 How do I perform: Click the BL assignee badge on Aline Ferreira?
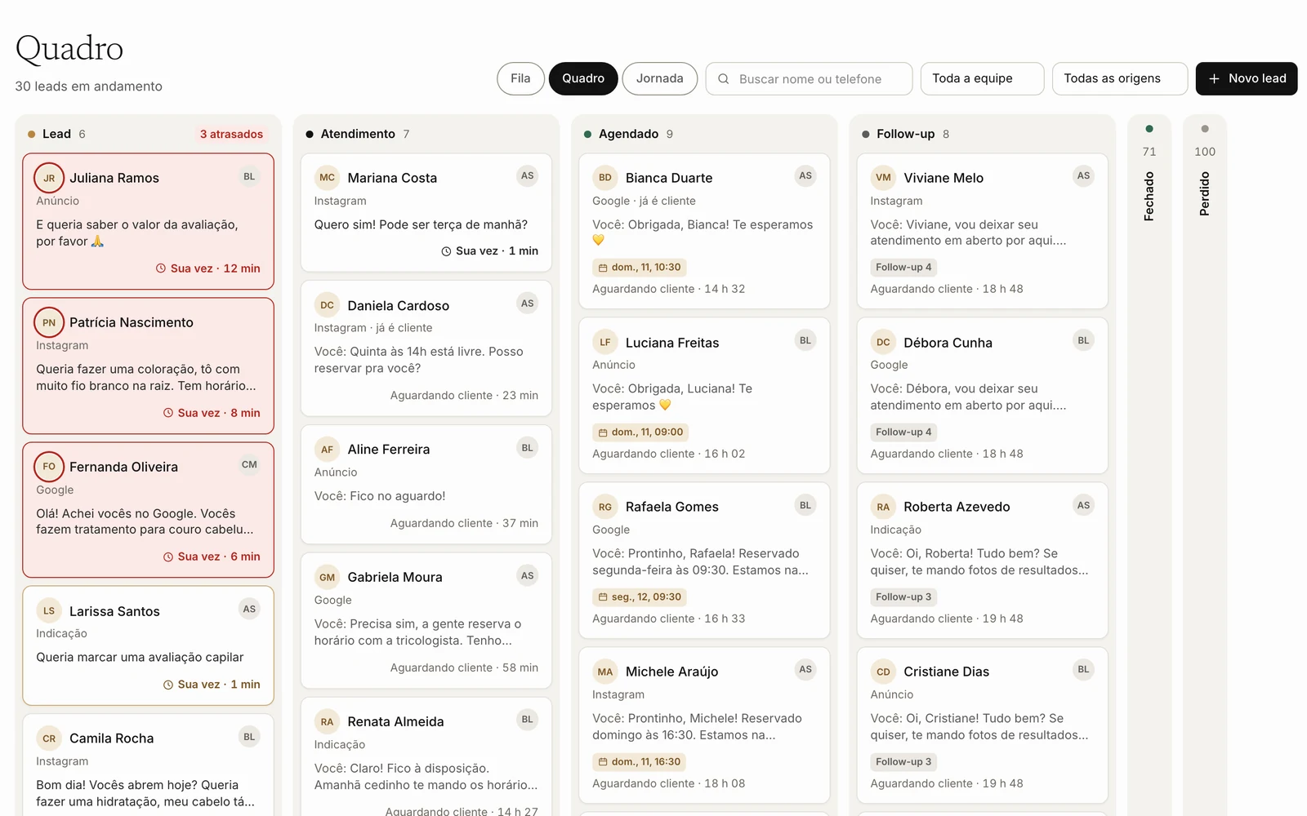pos(528,448)
